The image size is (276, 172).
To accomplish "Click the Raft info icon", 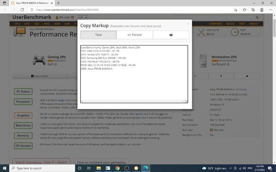I will 56,64.
